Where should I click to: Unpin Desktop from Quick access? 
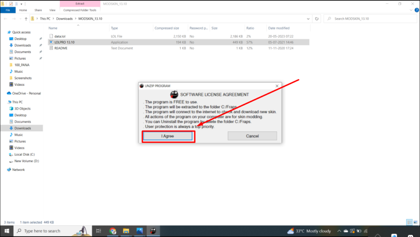tap(41, 39)
